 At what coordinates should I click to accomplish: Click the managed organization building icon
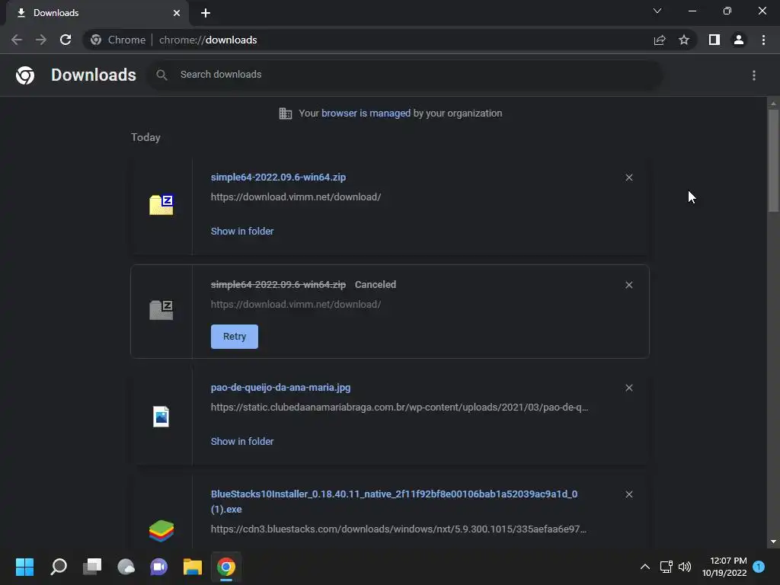point(285,113)
